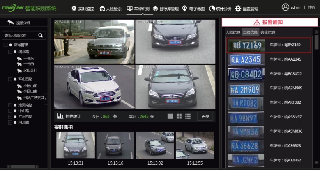Click the 更多 button
Image resolution: width=320 pixels, height=170 pixels.
205,116
